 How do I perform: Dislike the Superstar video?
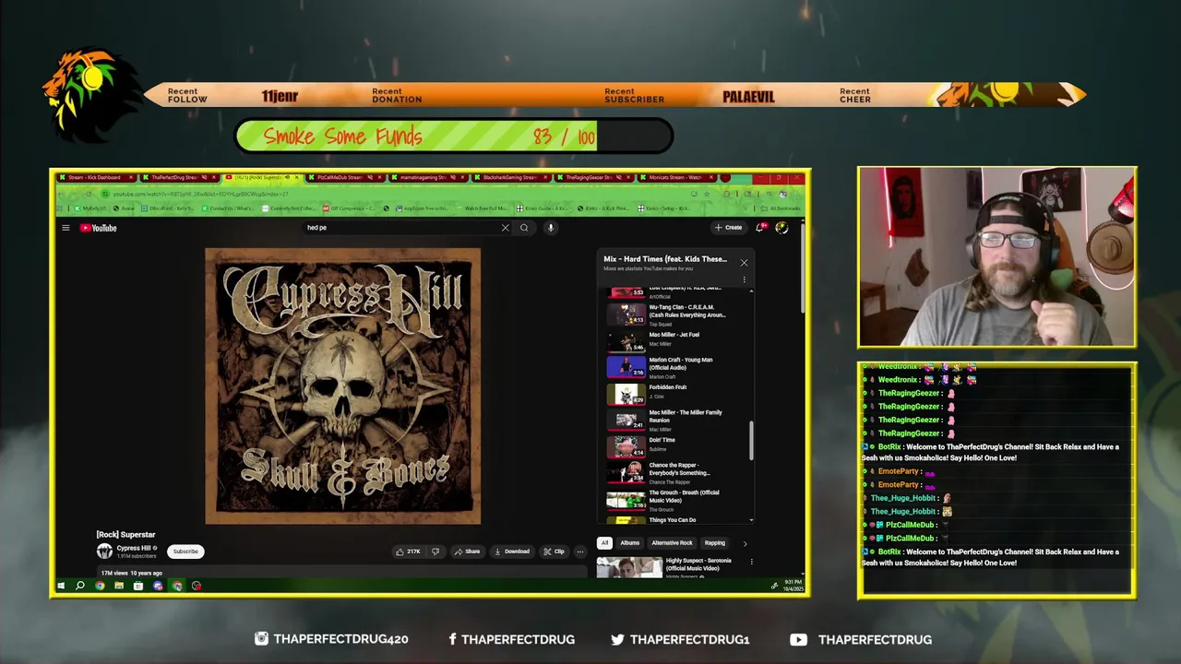point(435,551)
